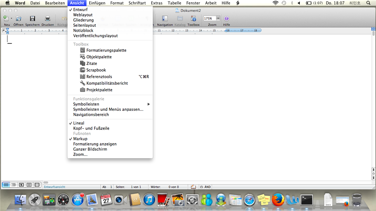The width and height of the screenshot is (376, 211).
Task: Click the Toolbox toolbar icon
Action: [193, 18]
